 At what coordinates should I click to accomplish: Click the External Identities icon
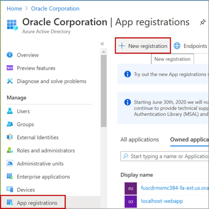[10, 137]
